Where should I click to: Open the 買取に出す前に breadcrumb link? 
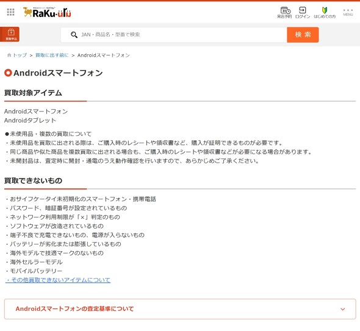pyautogui.click(x=52, y=55)
